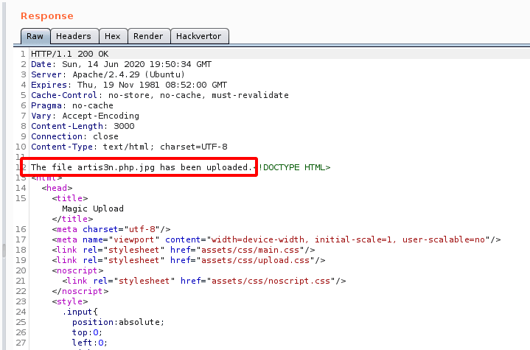The image size is (530, 350).
Task: Click the 'assets/css/noscript.css' link line
Action: pos(204,281)
